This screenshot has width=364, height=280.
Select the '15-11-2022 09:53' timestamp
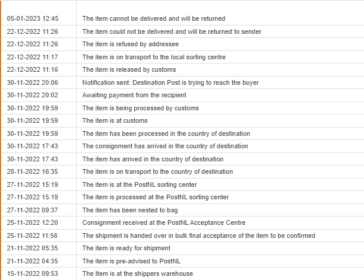tap(33, 273)
